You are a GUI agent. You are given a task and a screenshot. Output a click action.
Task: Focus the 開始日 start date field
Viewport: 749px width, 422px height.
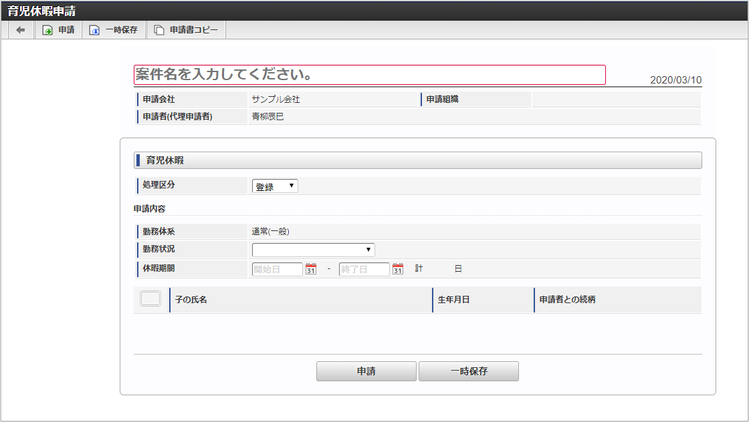click(x=277, y=269)
